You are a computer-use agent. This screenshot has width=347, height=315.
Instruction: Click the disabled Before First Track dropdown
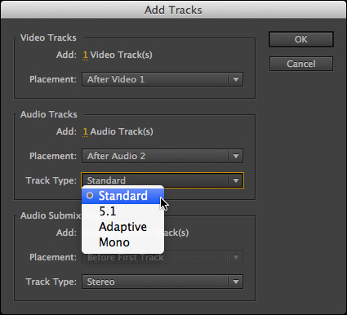point(162,257)
